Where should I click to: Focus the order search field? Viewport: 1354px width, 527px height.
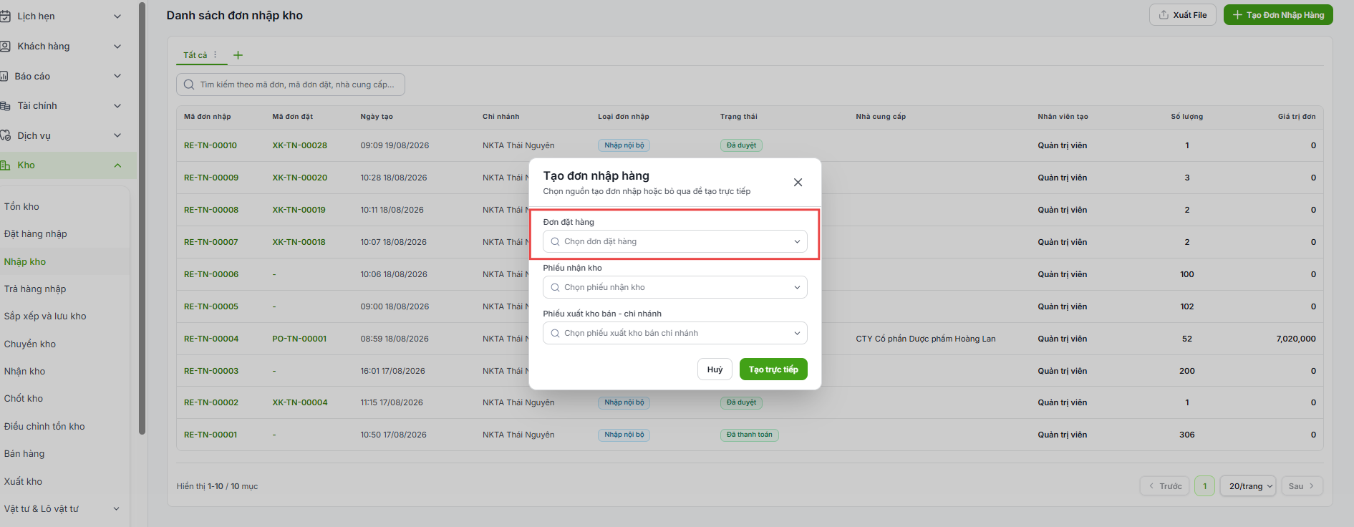point(291,84)
